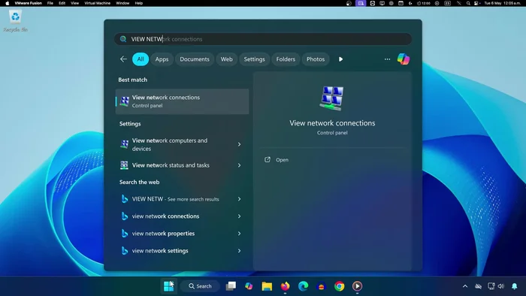
Task: Click macOS Spotlight search icon
Action: point(468,3)
